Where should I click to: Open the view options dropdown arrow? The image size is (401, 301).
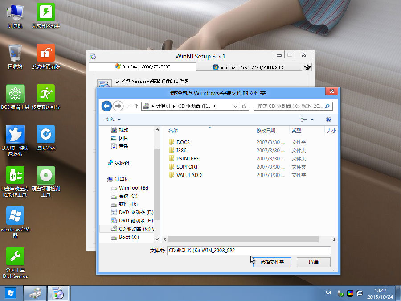point(312,120)
